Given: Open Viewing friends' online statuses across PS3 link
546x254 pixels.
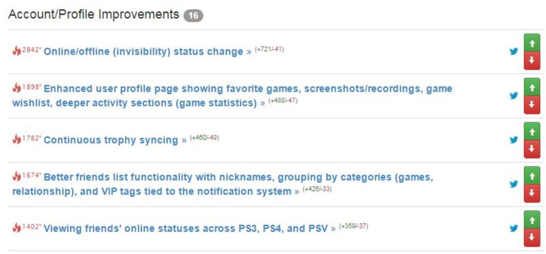Looking at the screenshot, I should [x=186, y=229].
